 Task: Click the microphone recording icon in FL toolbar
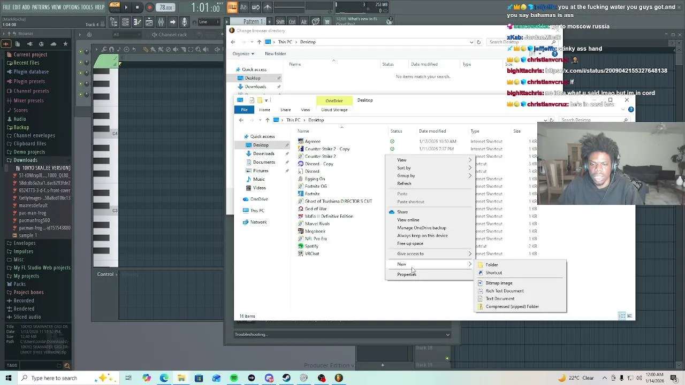184,22
